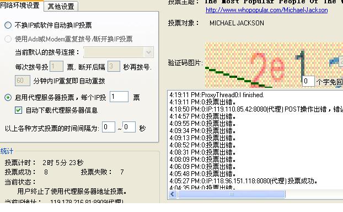
Task: Select the 4:09:13 PM 投票出错 log line
Action: tap(202, 138)
